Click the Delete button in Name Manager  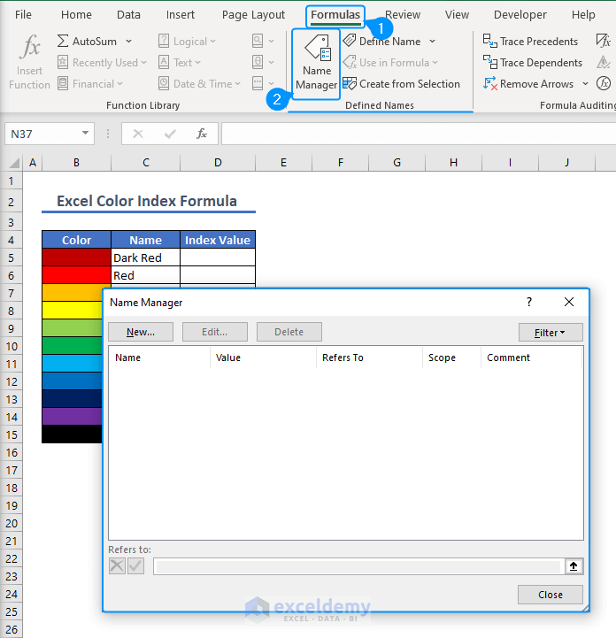(x=289, y=332)
